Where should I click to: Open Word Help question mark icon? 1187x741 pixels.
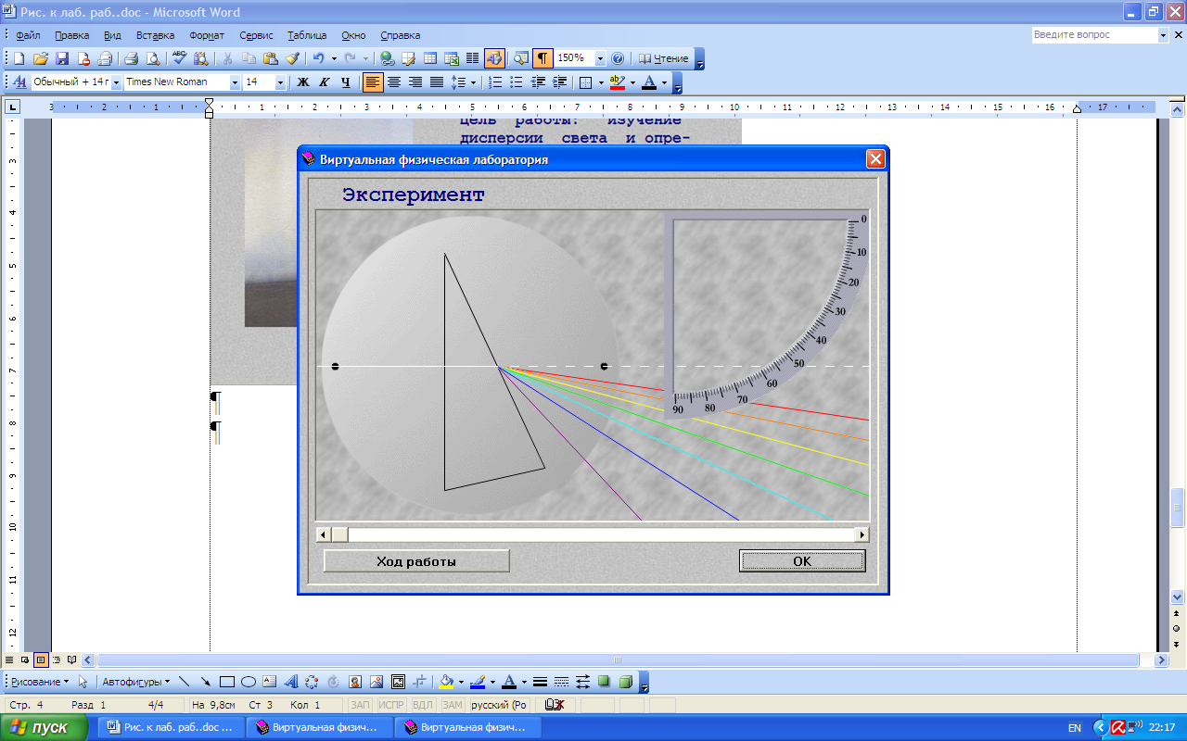click(618, 58)
